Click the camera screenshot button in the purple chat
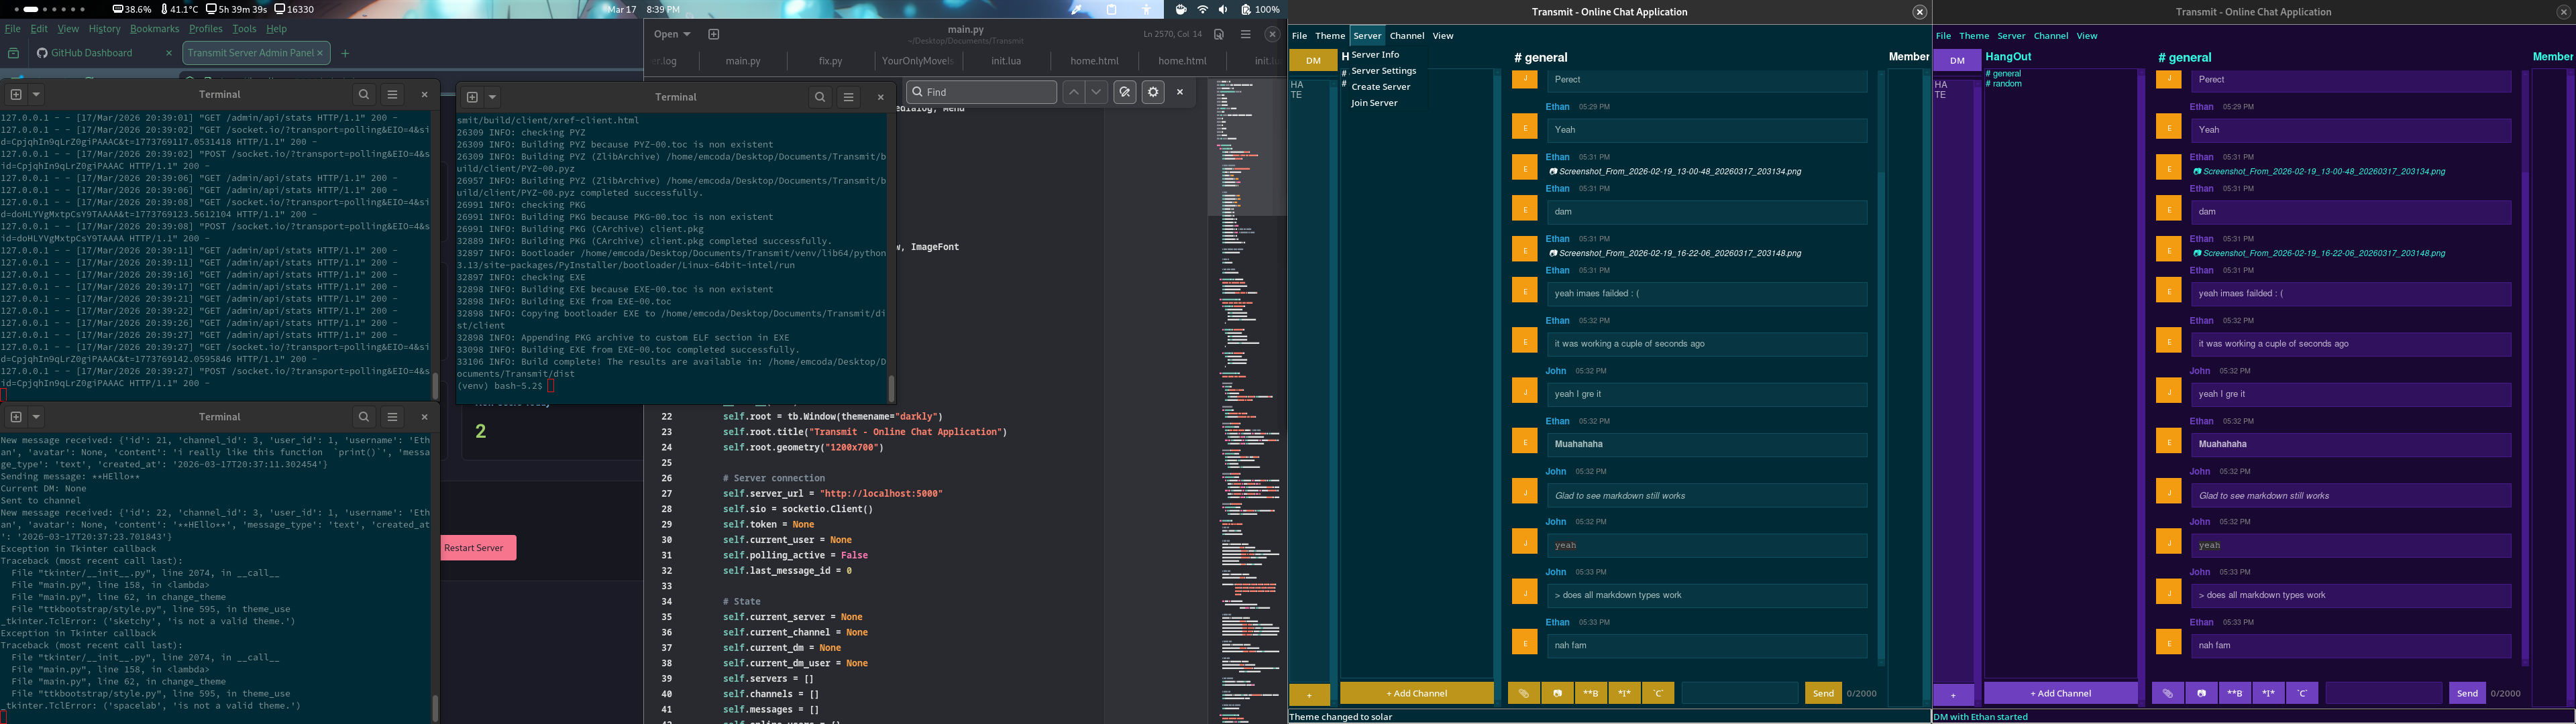 [x=2201, y=693]
